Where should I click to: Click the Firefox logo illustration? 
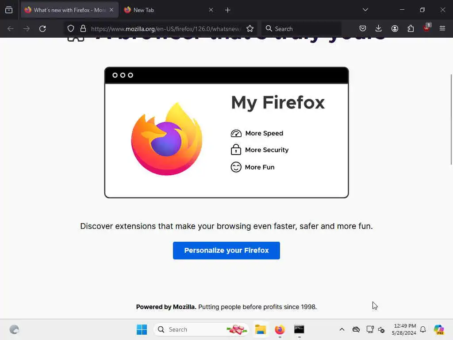(x=167, y=139)
